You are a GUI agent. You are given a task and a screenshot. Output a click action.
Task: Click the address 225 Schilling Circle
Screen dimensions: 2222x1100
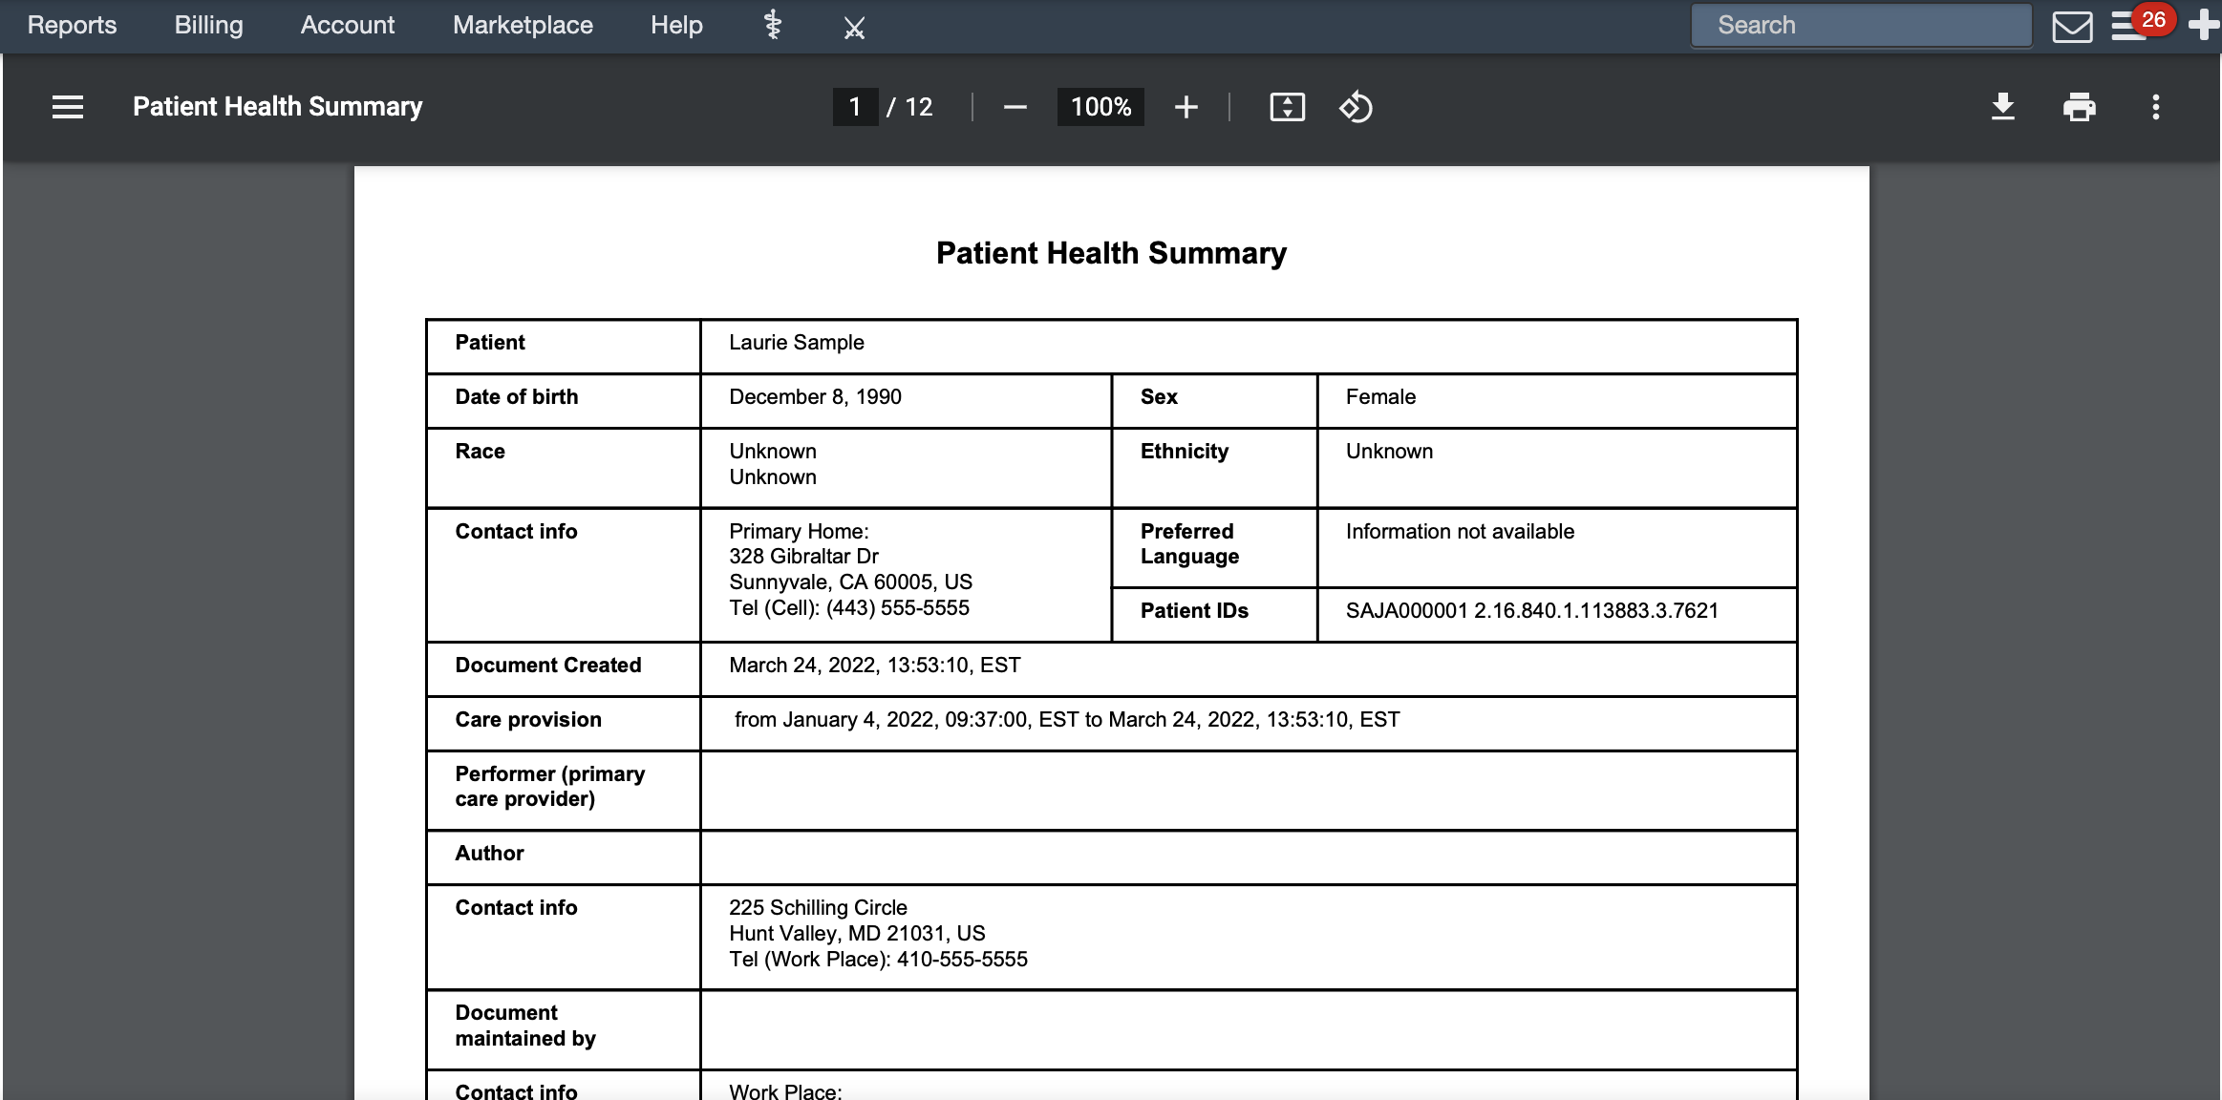(818, 908)
